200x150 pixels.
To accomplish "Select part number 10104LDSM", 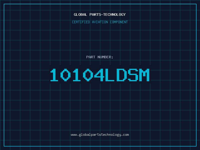I will point(100,75).
